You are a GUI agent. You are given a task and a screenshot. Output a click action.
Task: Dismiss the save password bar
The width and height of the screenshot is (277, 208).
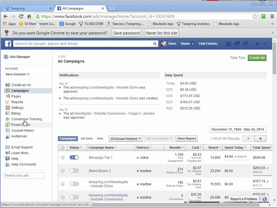pos(273,33)
